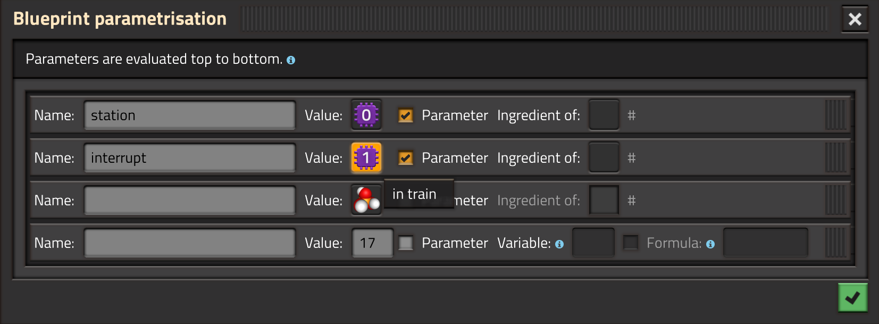Enable Parameter checkbox for value 17 row

[x=406, y=243]
